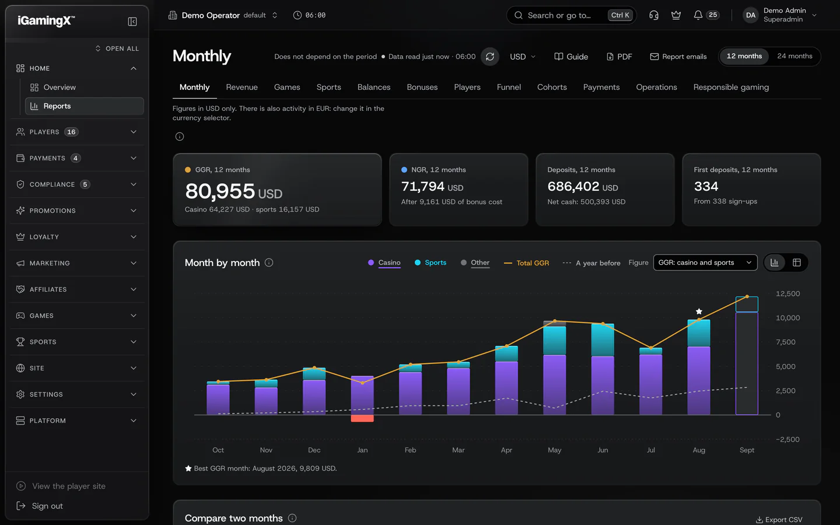
Task: Click the clock showing 06:00
Action: tap(309, 15)
